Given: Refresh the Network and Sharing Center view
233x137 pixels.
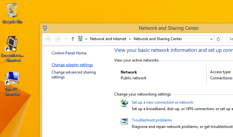Looking at the screenshot, I should point(218,39).
